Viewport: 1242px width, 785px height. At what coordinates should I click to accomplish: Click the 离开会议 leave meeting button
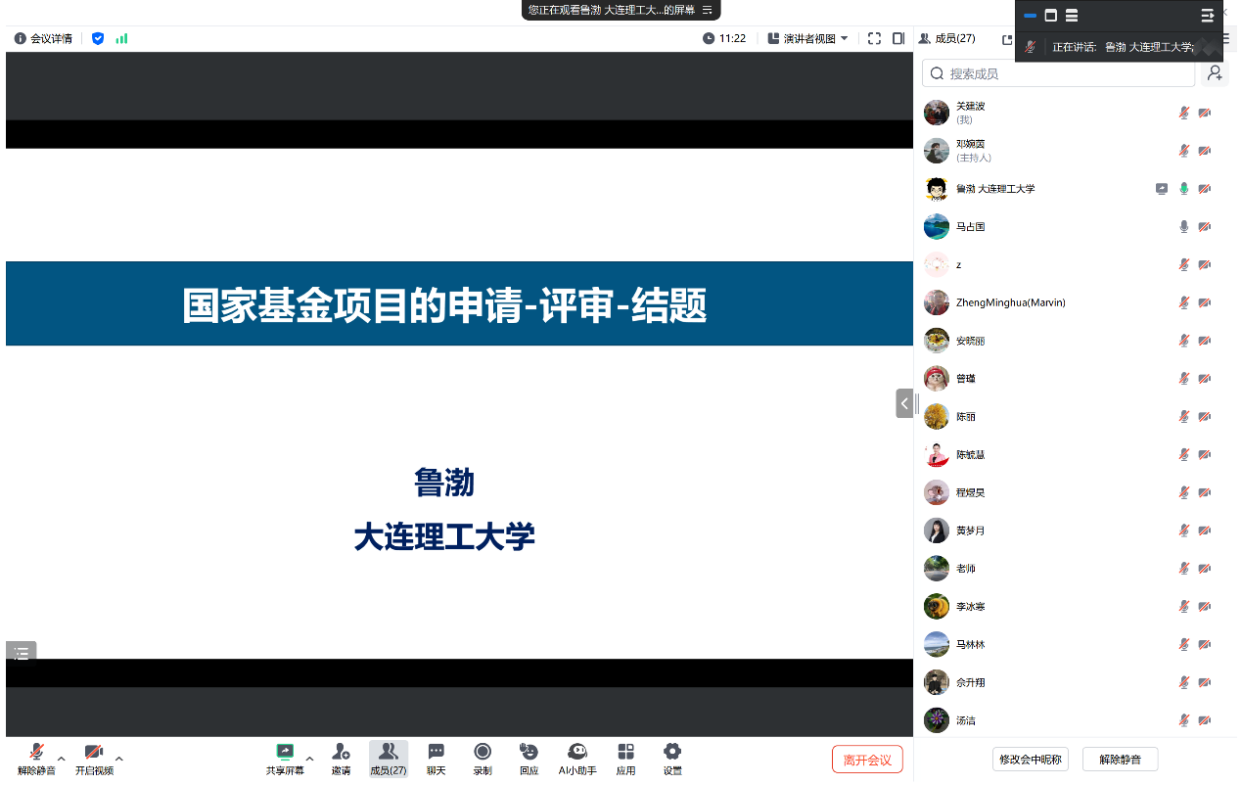pyautogui.click(x=867, y=760)
